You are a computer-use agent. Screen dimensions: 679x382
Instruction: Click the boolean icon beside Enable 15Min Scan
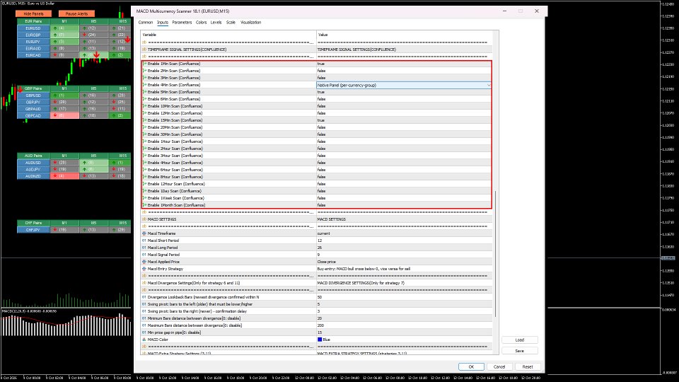144,120
